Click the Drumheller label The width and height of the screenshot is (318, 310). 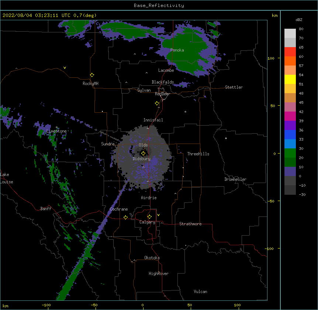tap(235, 179)
